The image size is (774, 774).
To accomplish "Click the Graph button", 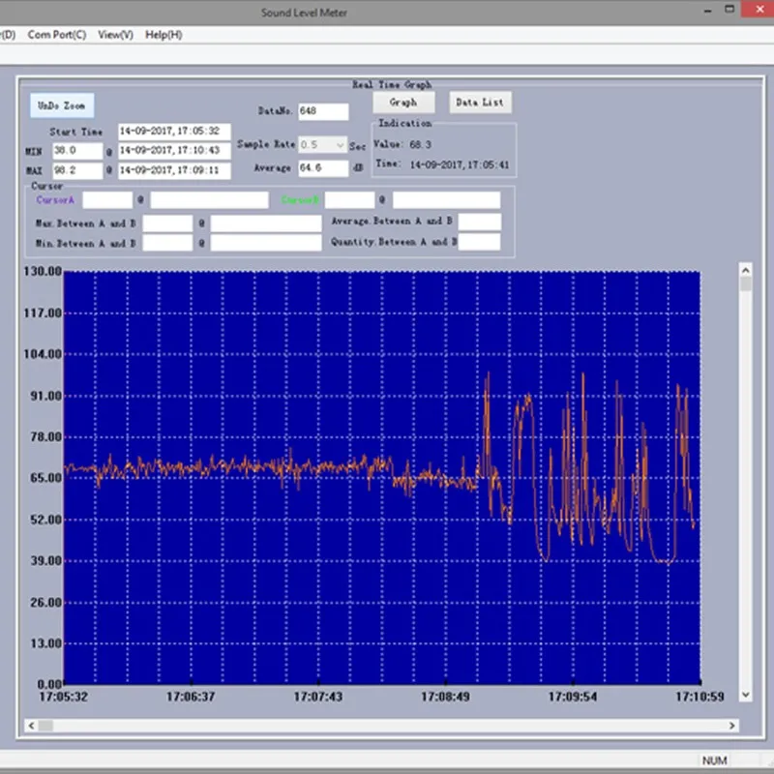I will click(x=403, y=102).
